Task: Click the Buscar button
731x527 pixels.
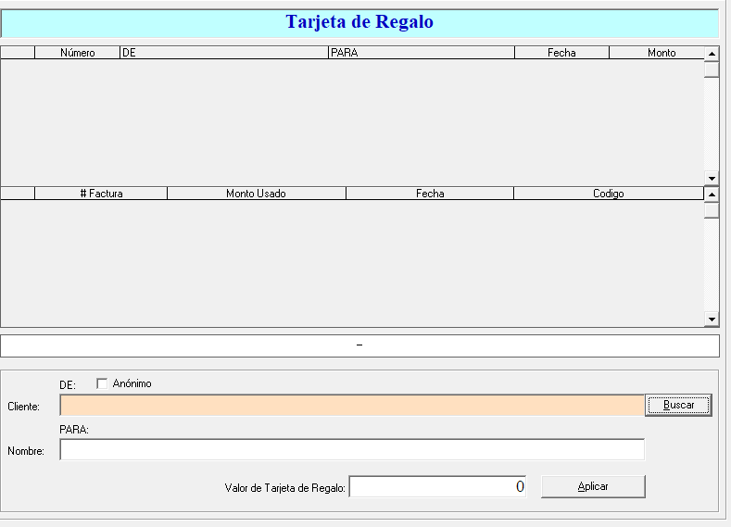Action: click(678, 406)
